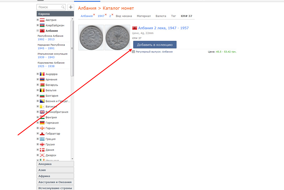Screen dimensions: 284x190
Task: Remove the 1947 year filter
Action: click(106, 15)
